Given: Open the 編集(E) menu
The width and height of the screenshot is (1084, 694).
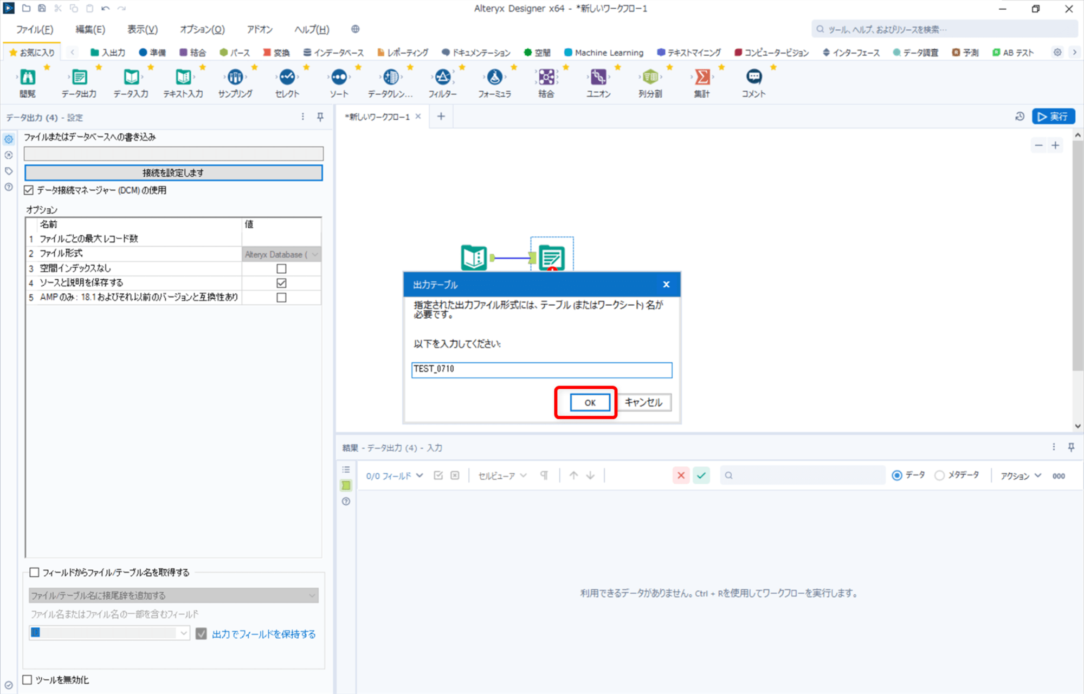Looking at the screenshot, I should [91, 29].
